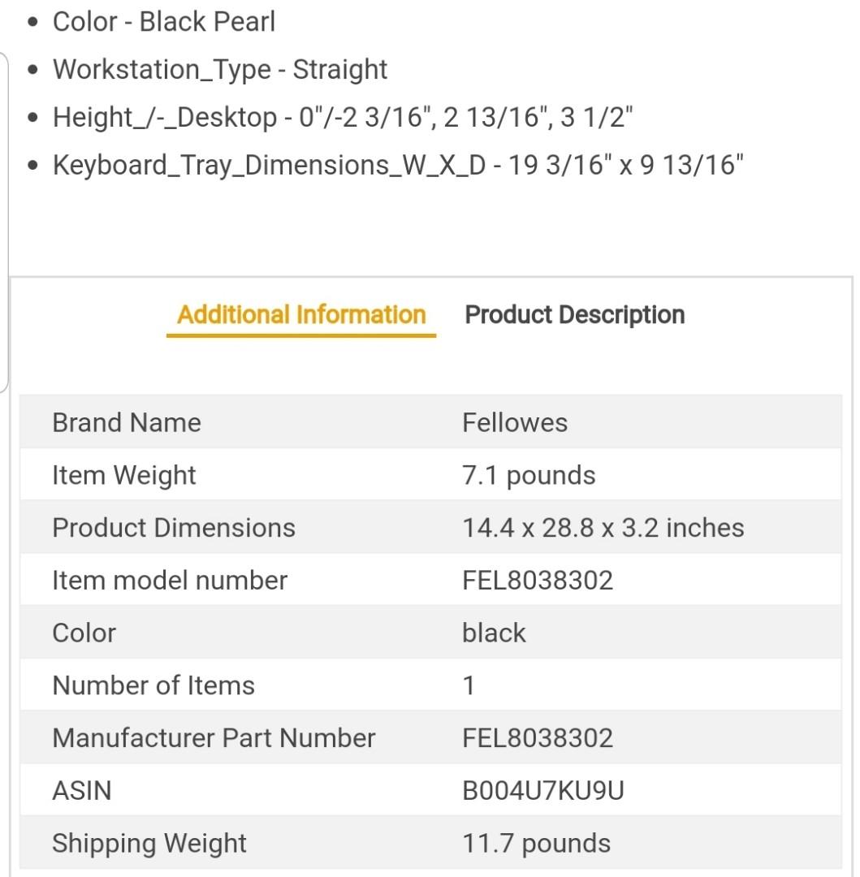The width and height of the screenshot is (860, 877).
Task: Click the Item model number value FEL8038302
Action: (538, 581)
